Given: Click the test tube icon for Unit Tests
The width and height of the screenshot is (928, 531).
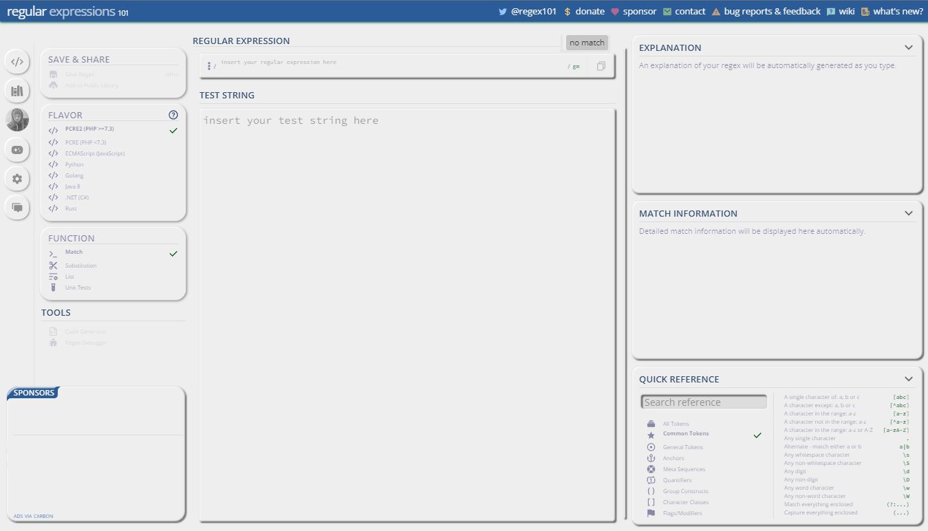Looking at the screenshot, I should [x=53, y=288].
